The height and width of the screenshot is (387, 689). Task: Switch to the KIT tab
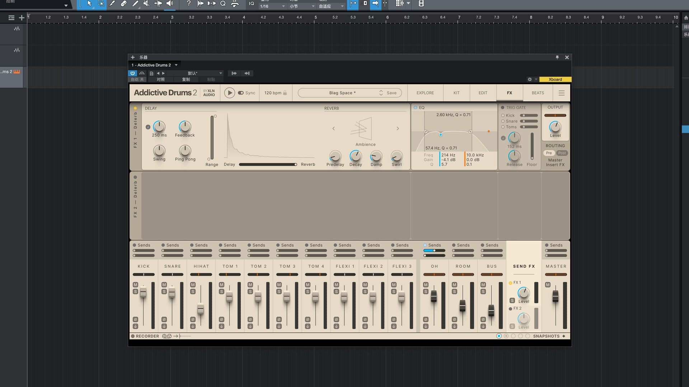coord(456,93)
